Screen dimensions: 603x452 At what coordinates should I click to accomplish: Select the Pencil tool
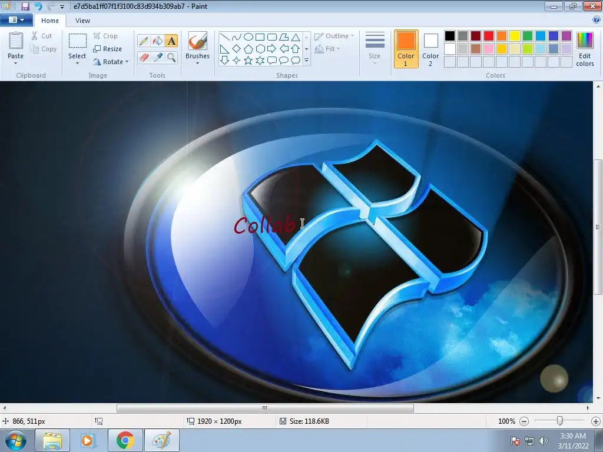[144, 41]
